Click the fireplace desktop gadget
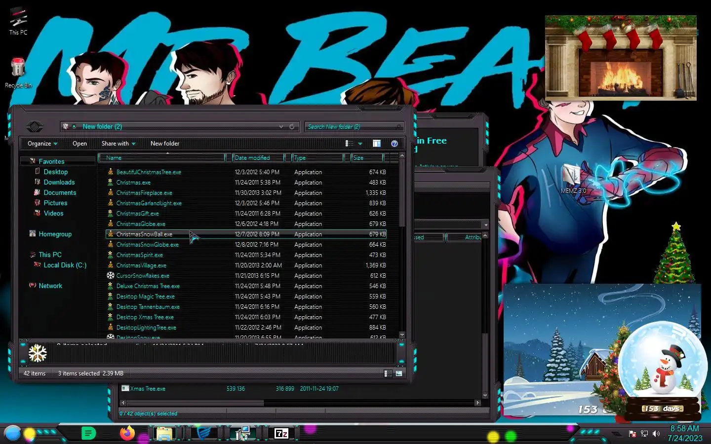 (621, 58)
